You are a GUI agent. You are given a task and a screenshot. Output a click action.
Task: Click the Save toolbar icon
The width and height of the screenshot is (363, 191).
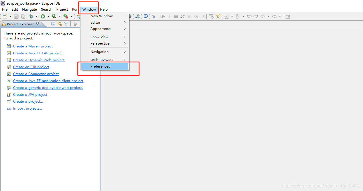16,16
